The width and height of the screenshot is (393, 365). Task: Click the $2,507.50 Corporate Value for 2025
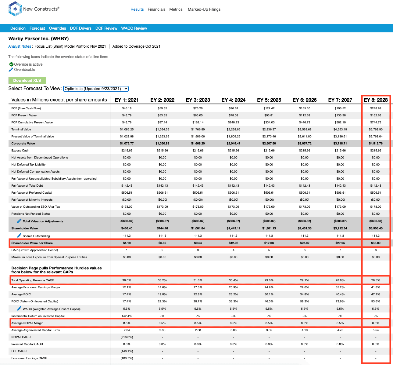click(x=269, y=144)
